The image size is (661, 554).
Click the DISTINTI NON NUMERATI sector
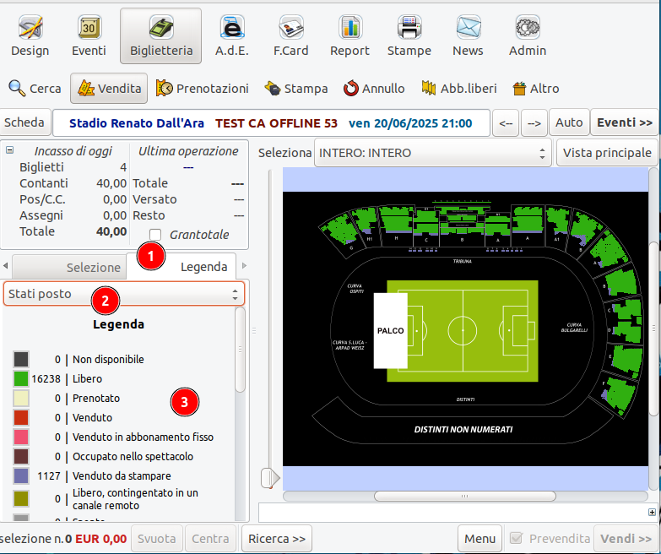point(463,430)
